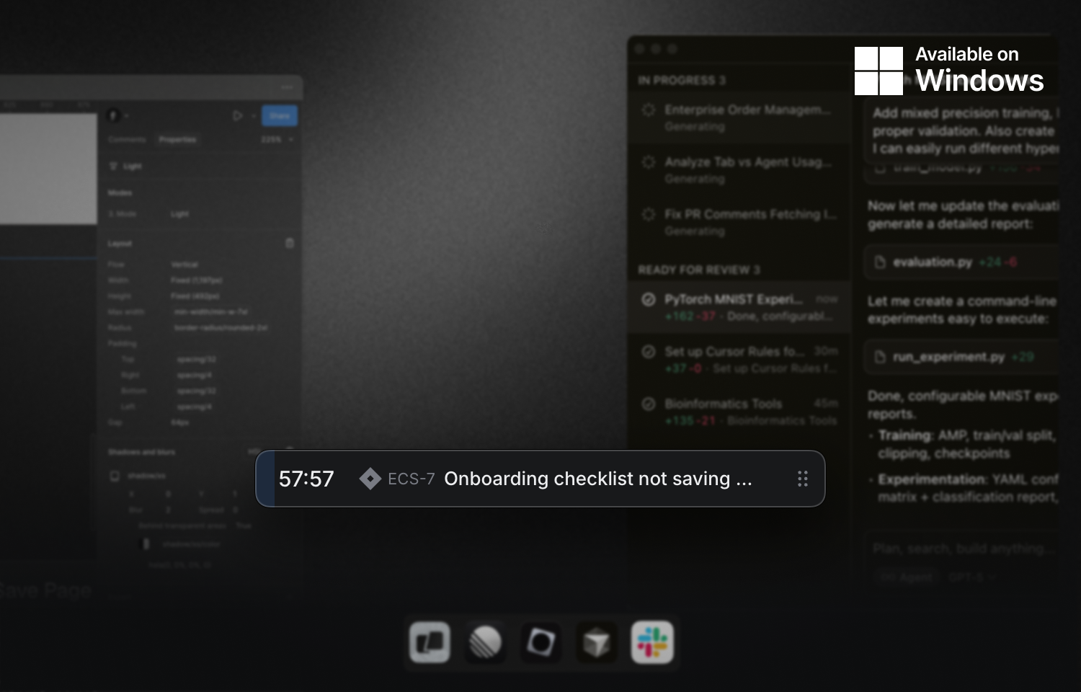Open the run_experiment.py file chip
The image size is (1081, 692).
tap(948, 357)
